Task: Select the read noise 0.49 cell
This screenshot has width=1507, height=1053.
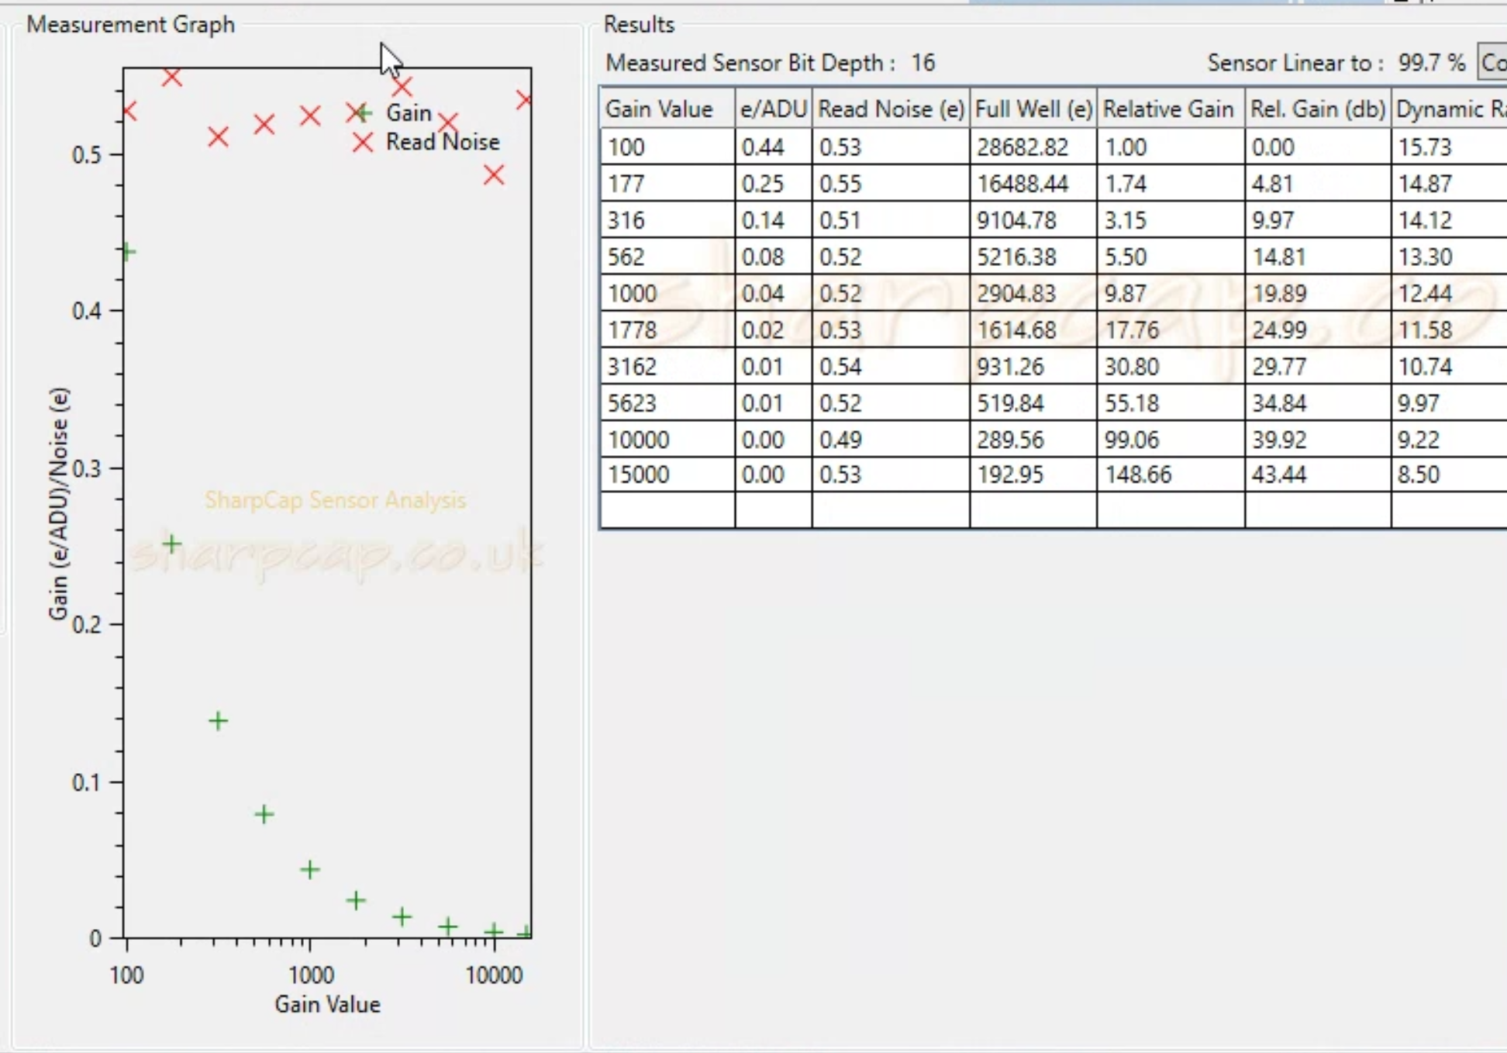Action: pos(891,440)
